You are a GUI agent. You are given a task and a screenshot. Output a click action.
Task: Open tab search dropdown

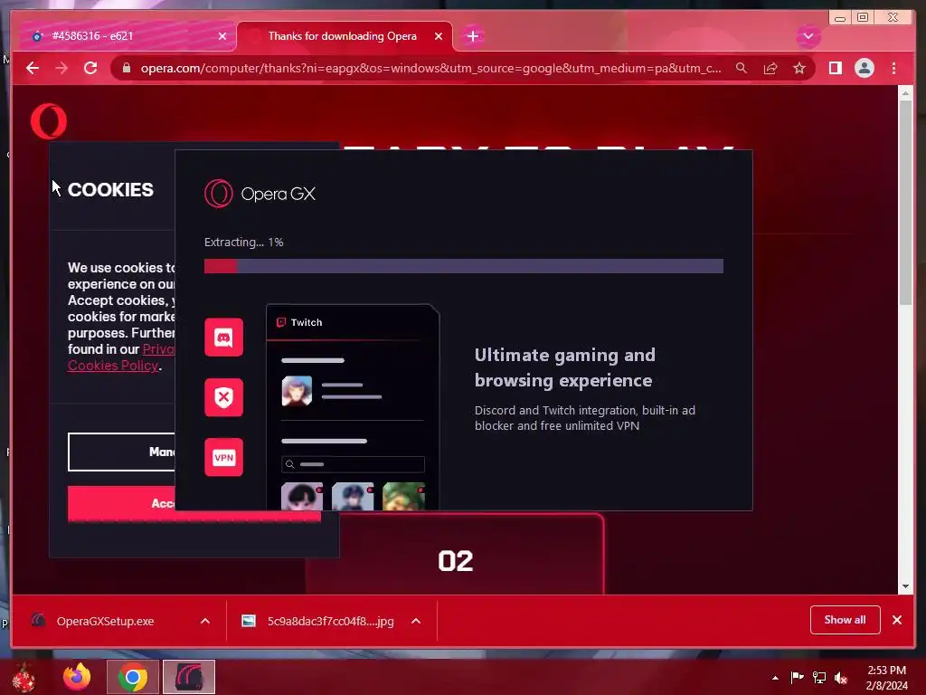808,36
